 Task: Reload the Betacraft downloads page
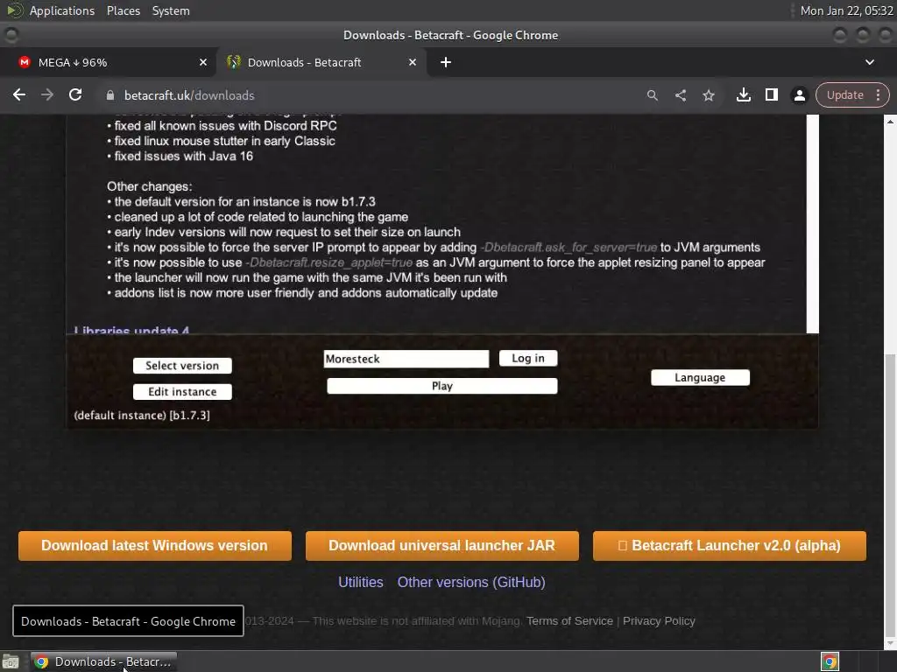[x=75, y=94]
